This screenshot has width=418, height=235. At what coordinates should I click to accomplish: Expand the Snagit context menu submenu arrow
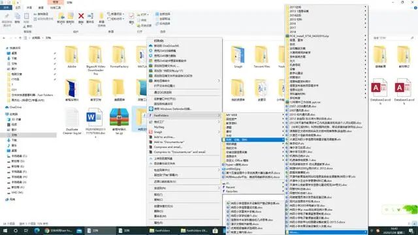219,132
